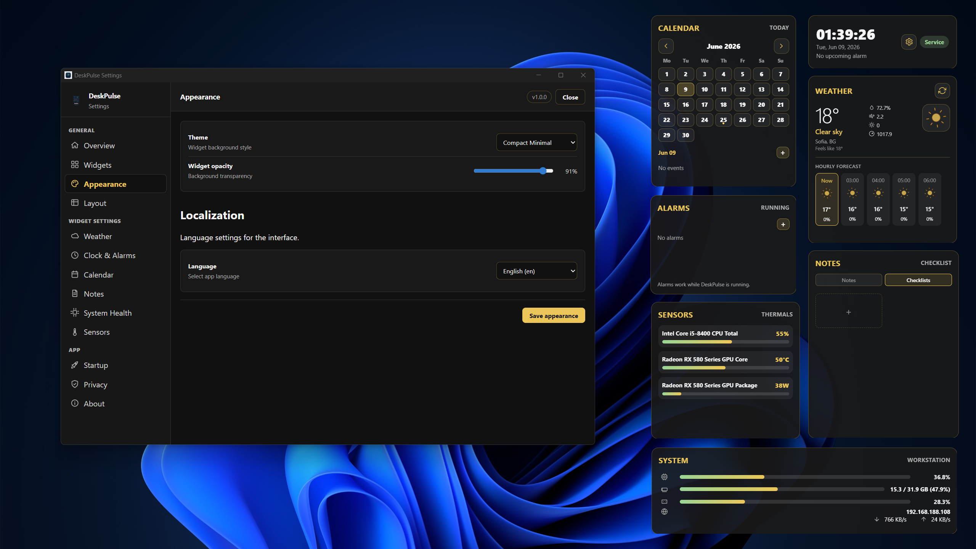This screenshot has width=976, height=549.
Task: Maximize the DeskPulse Settings window
Action: pos(561,75)
